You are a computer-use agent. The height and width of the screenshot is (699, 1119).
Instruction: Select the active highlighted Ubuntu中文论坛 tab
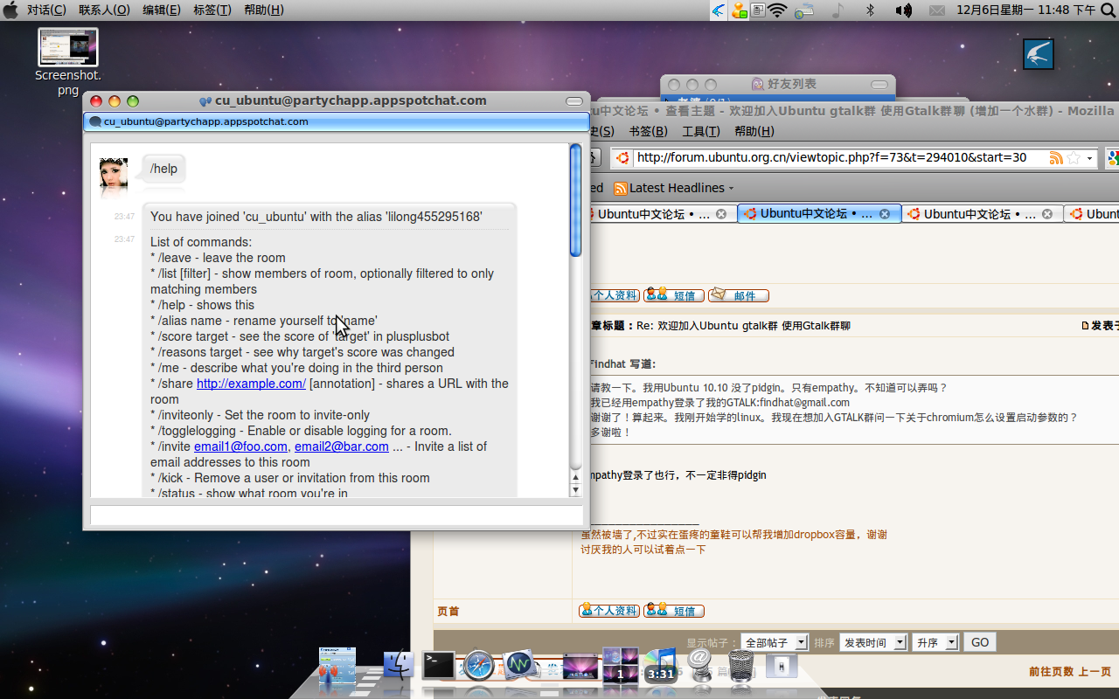(x=819, y=214)
